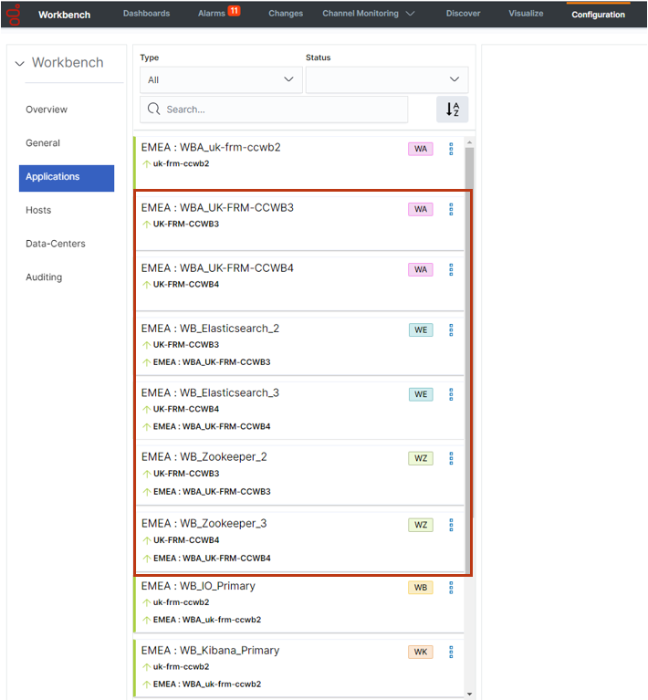Click the WA badge on WBA_uk-frm-ccwb2
The height and width of the screenshot is (700, 648).
[x=420, y=149]
